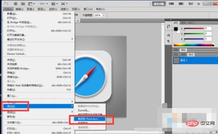Open the Select (选择) menu

point(53,9)
